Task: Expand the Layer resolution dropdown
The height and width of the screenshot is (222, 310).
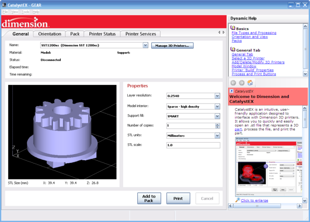Action: pyautogui.click(x=217, y=96)
